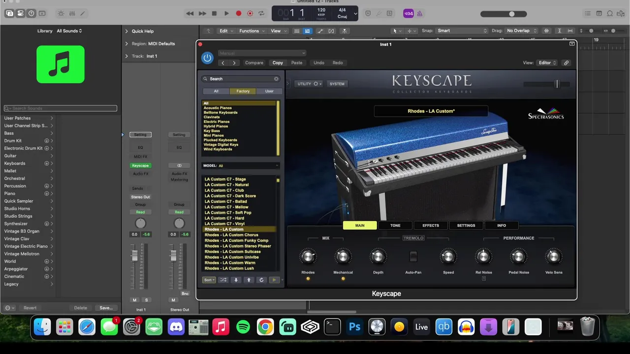Expand the Quick Help section

tap(126, 31)
